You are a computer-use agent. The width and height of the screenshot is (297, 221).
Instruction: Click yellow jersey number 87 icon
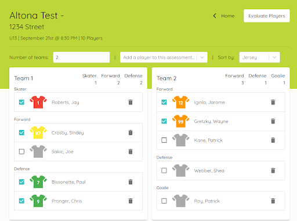click(x=38, y=132)
